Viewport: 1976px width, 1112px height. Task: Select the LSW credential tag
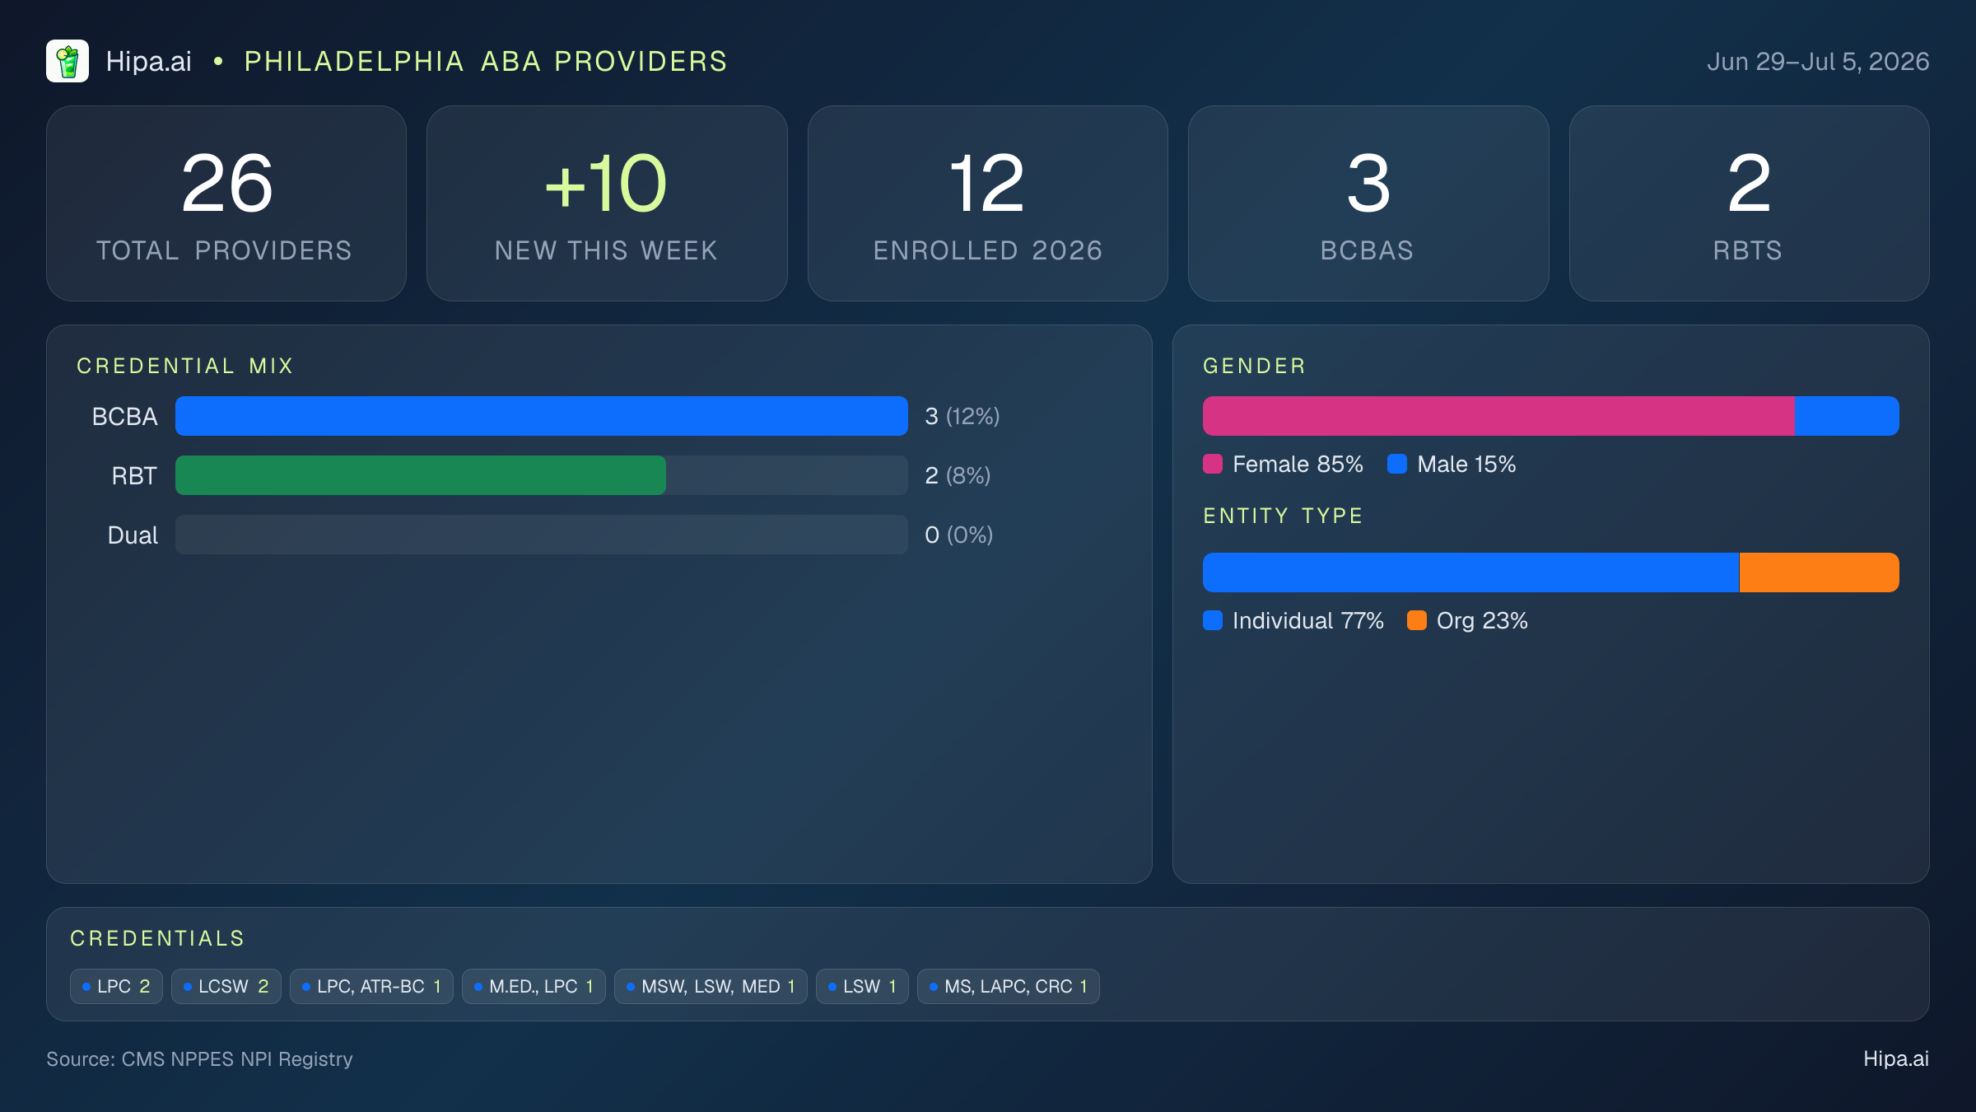862,986
